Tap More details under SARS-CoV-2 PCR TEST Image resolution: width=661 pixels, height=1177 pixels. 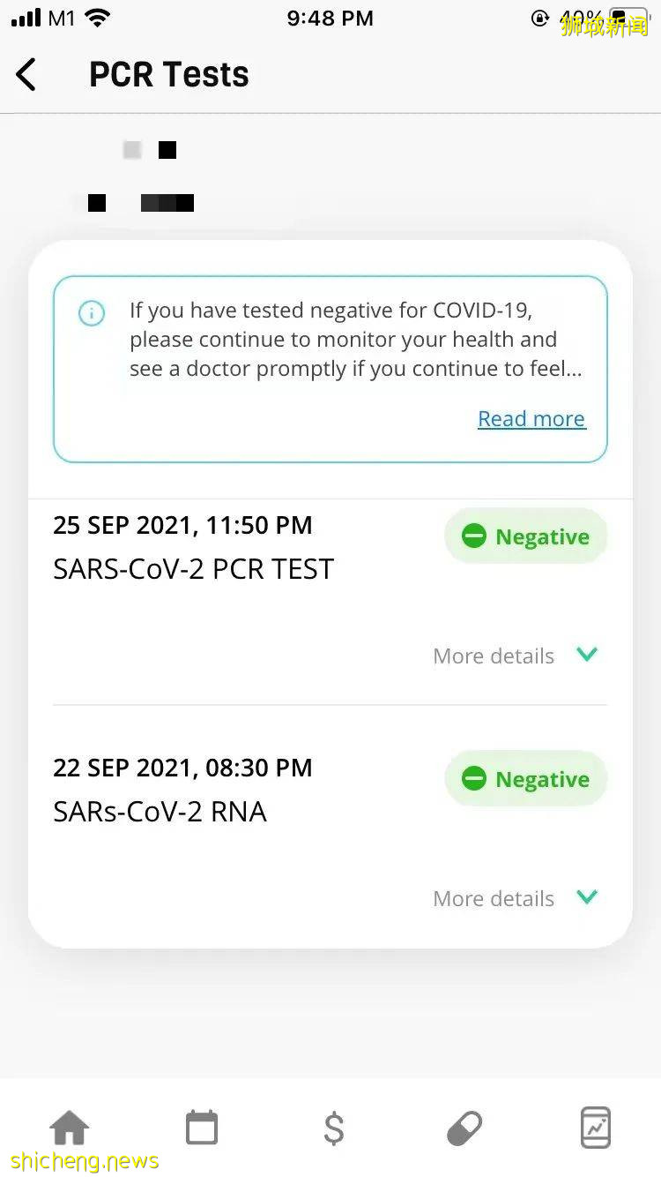[494, 656]
